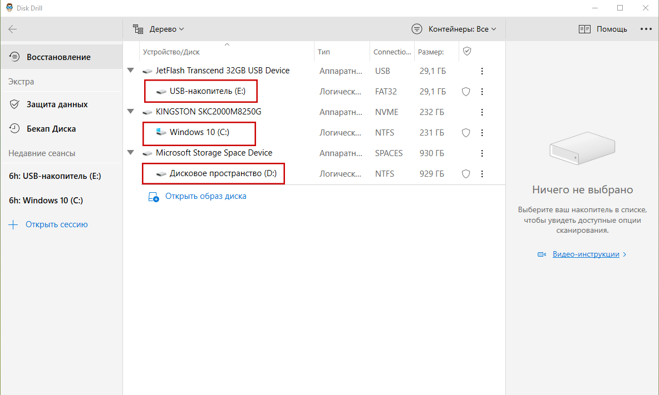This screenshot has height=395, width=659.
Task: Click the Открыть образ диска link
Action: [205, 196]
